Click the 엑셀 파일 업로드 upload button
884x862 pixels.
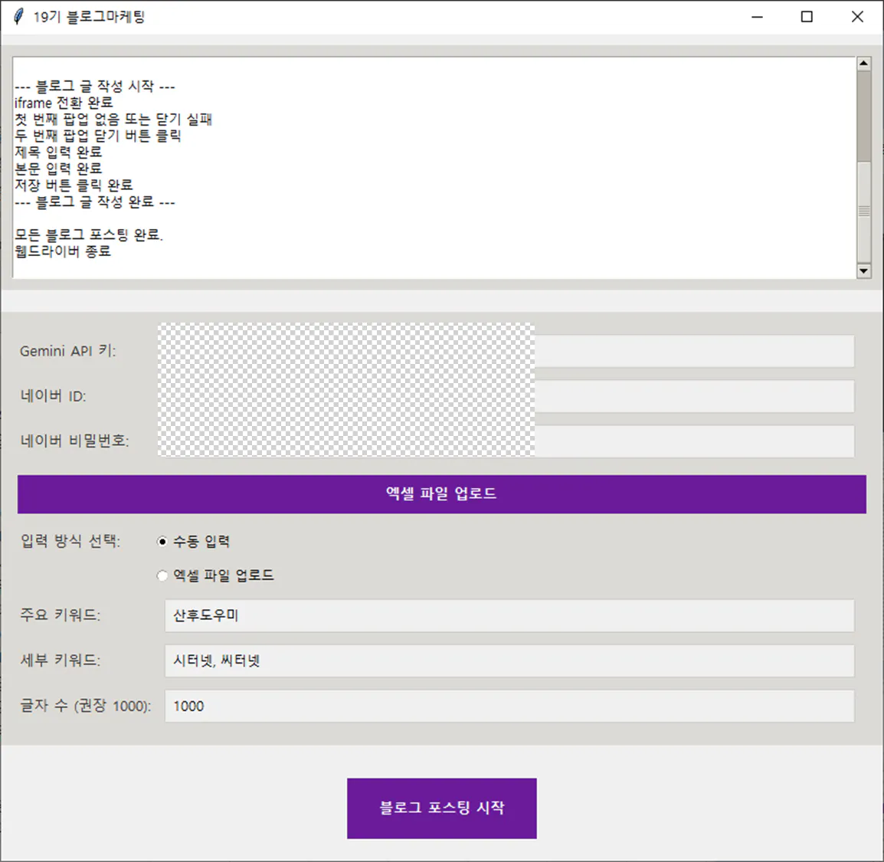[442, 494]
